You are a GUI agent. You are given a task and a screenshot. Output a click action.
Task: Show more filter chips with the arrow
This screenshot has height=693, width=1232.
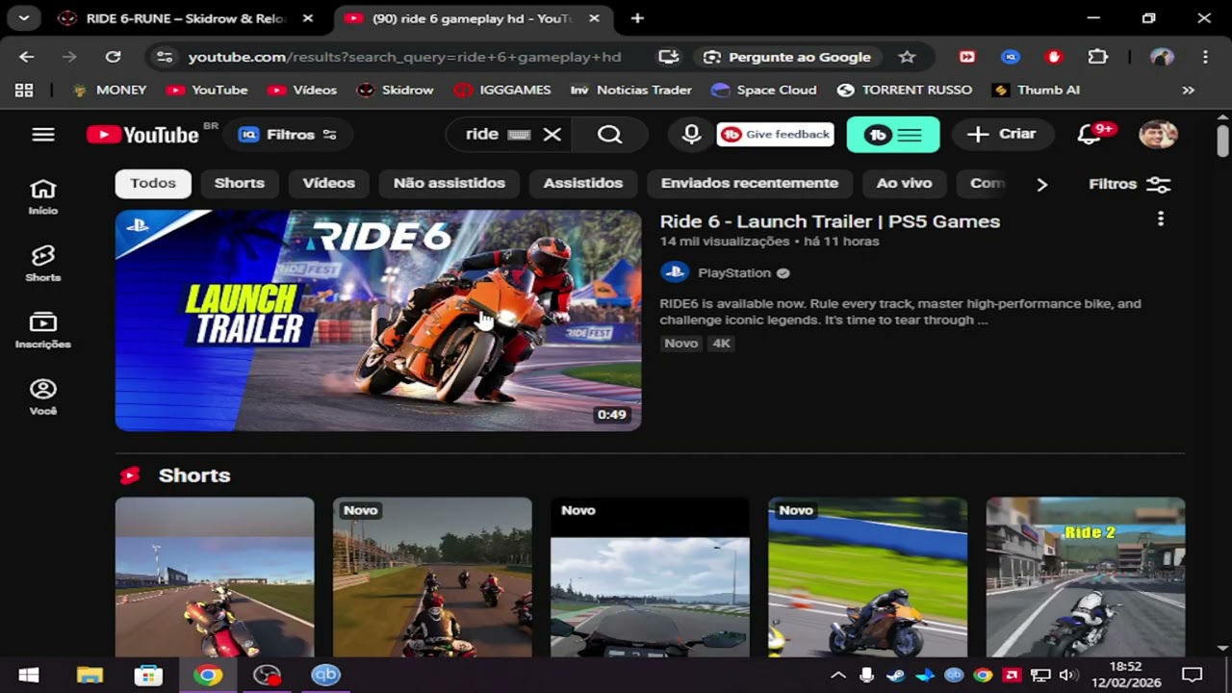1041,184
